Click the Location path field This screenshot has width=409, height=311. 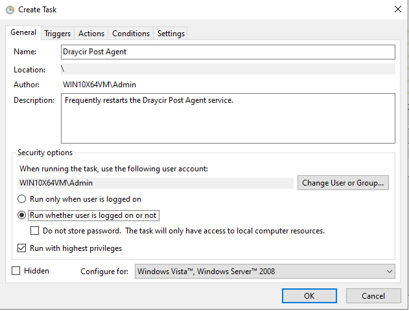coord(228,69)
